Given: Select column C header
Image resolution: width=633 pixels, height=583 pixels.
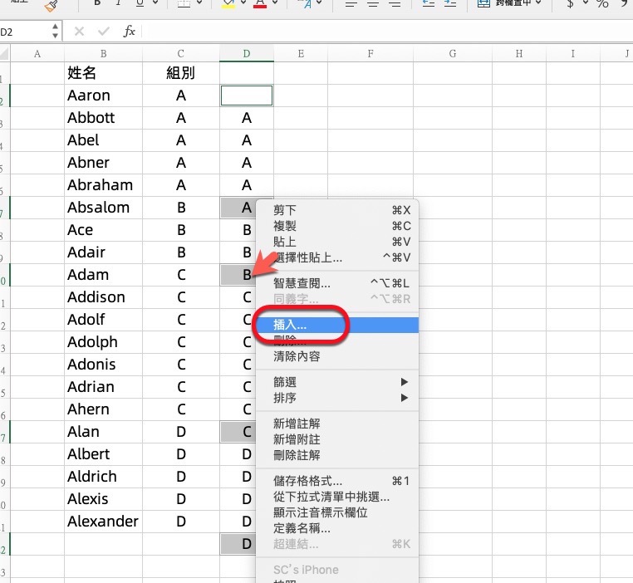Looking at the screenshot, I should 181,54.
